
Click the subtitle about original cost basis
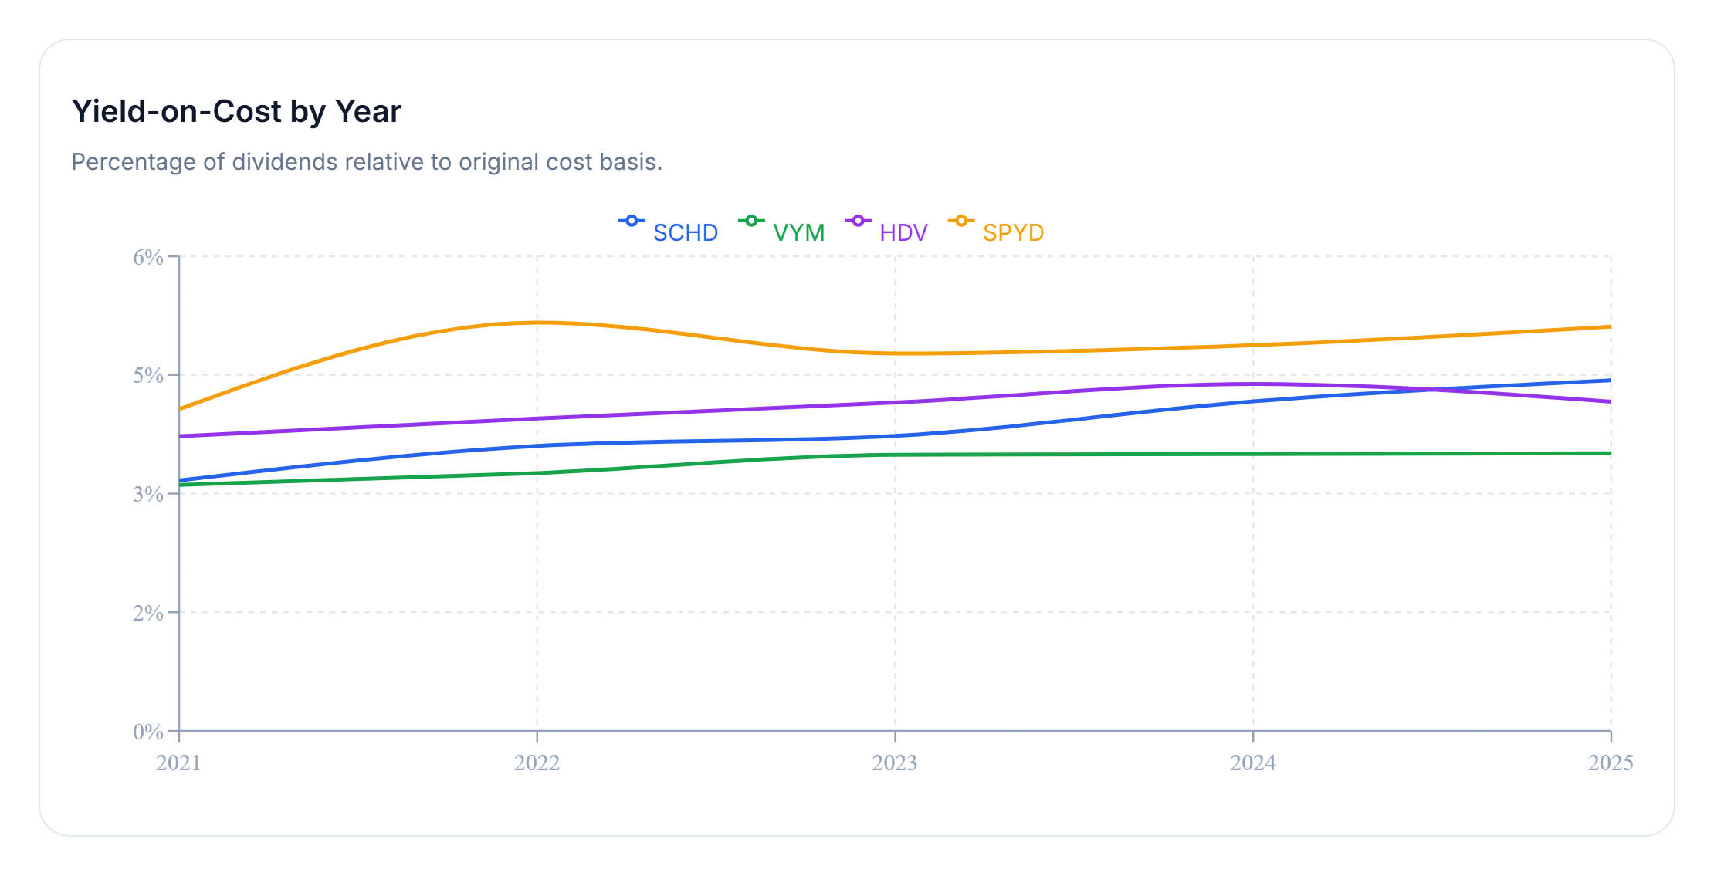pyautogui.click(x=367, y=162)
